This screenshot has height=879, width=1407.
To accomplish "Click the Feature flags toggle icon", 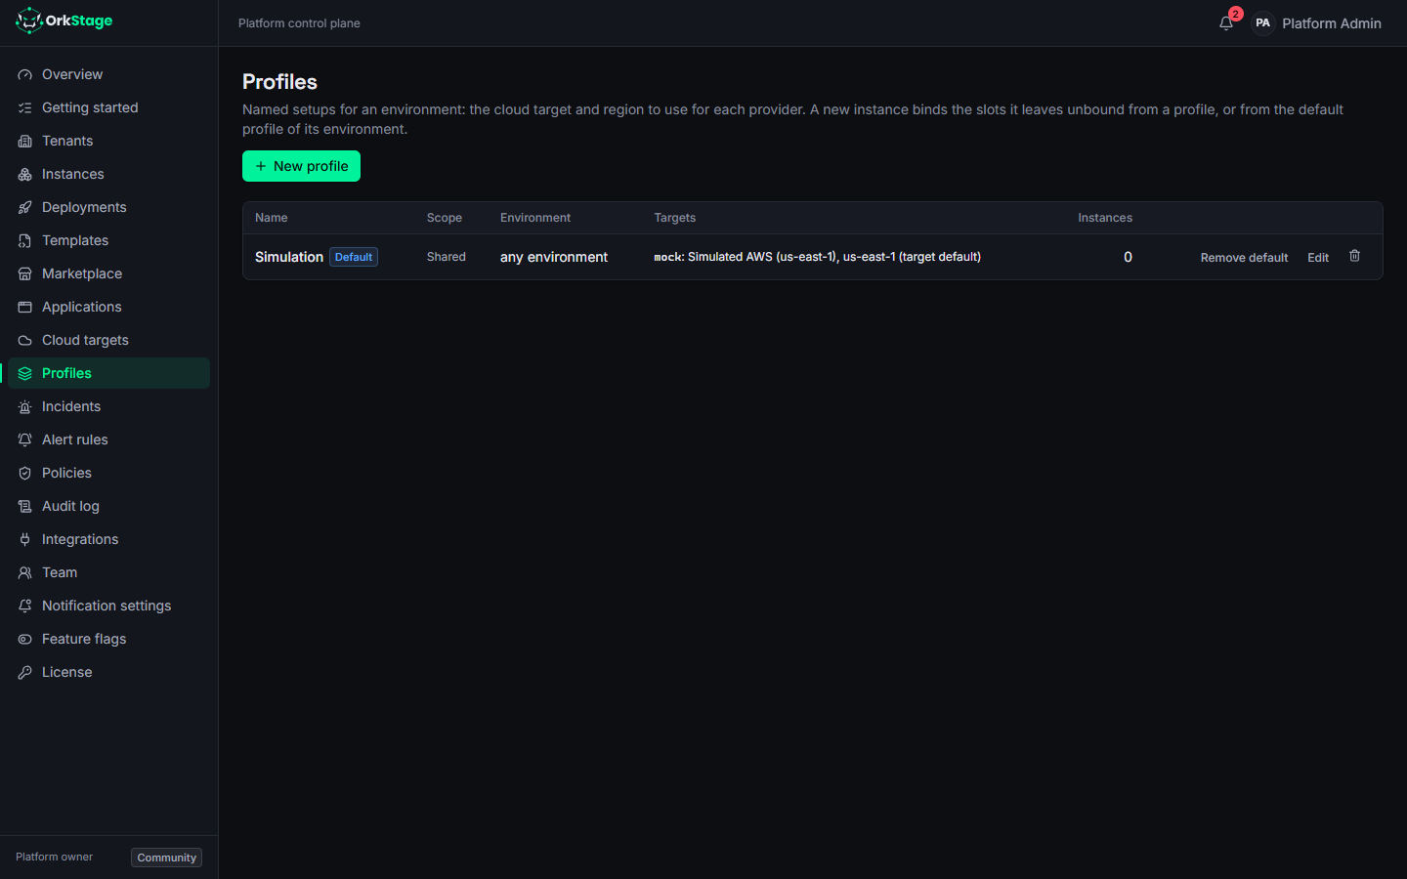I will coord(25,639).
